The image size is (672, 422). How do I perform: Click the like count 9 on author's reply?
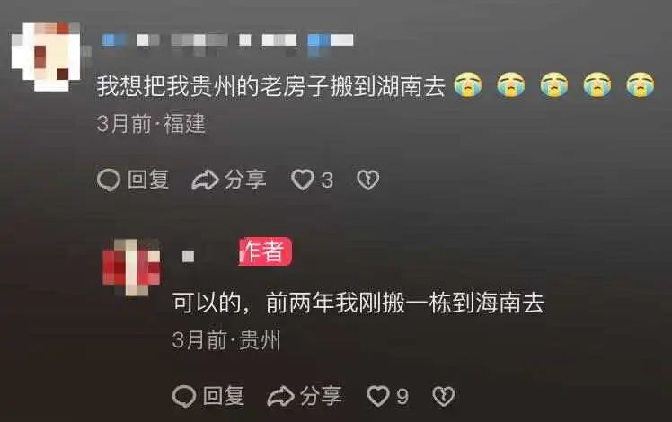point(402,397)
